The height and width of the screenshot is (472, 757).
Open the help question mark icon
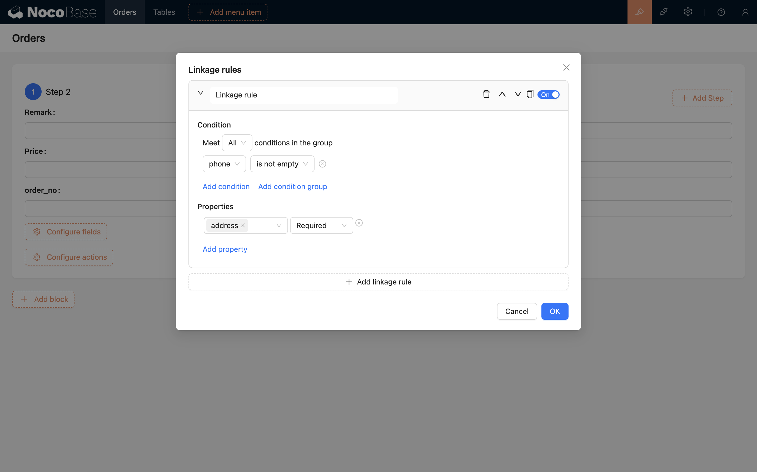click(x=721, y=12)
